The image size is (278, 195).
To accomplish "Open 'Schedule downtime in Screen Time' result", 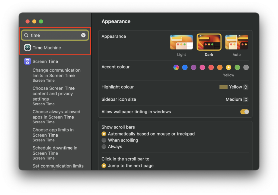I will (55, 151).
